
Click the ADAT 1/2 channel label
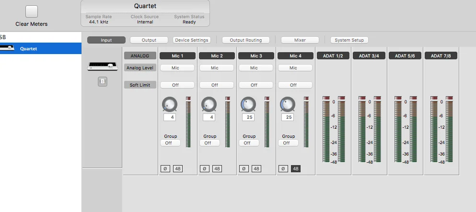point(333,56)
